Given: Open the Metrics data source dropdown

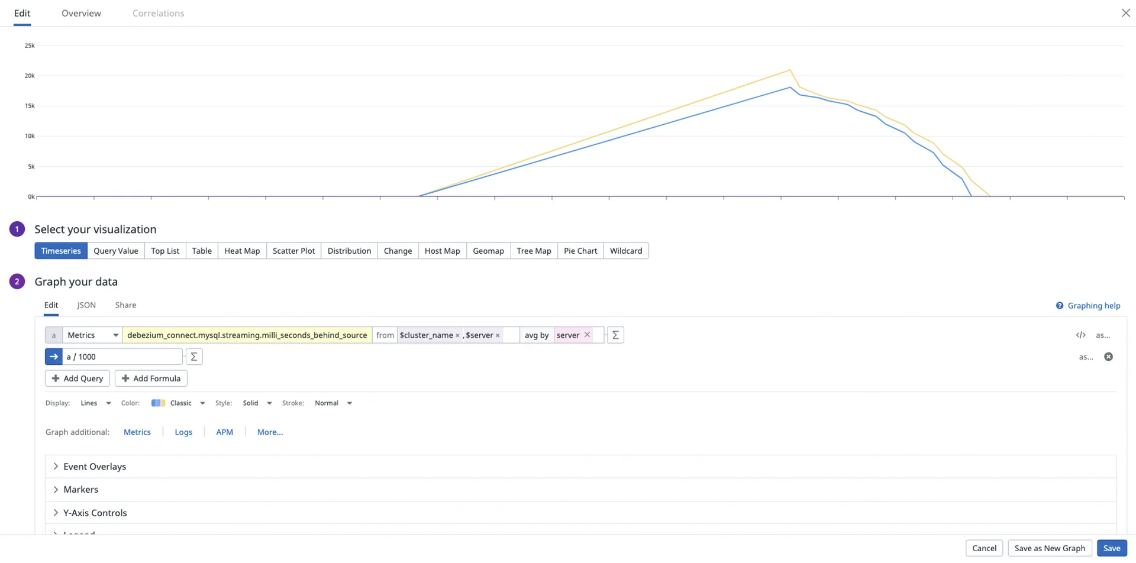Looking at the screenshot, I should (x=92, y=335).
